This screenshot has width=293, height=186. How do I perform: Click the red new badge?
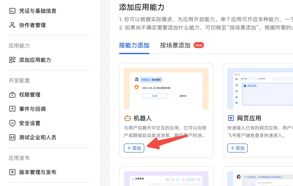click(x=199, y=45)
